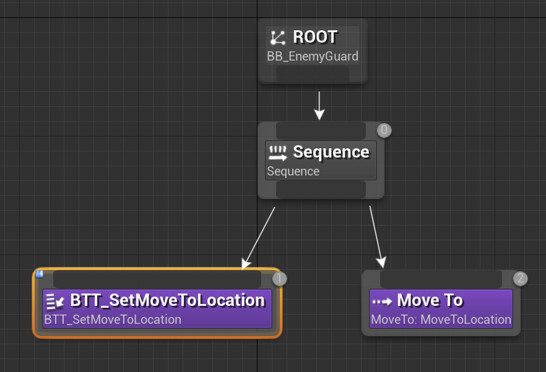Click the Sequence composite node icon
Viewport: 546px width, 372px height.
278,152
